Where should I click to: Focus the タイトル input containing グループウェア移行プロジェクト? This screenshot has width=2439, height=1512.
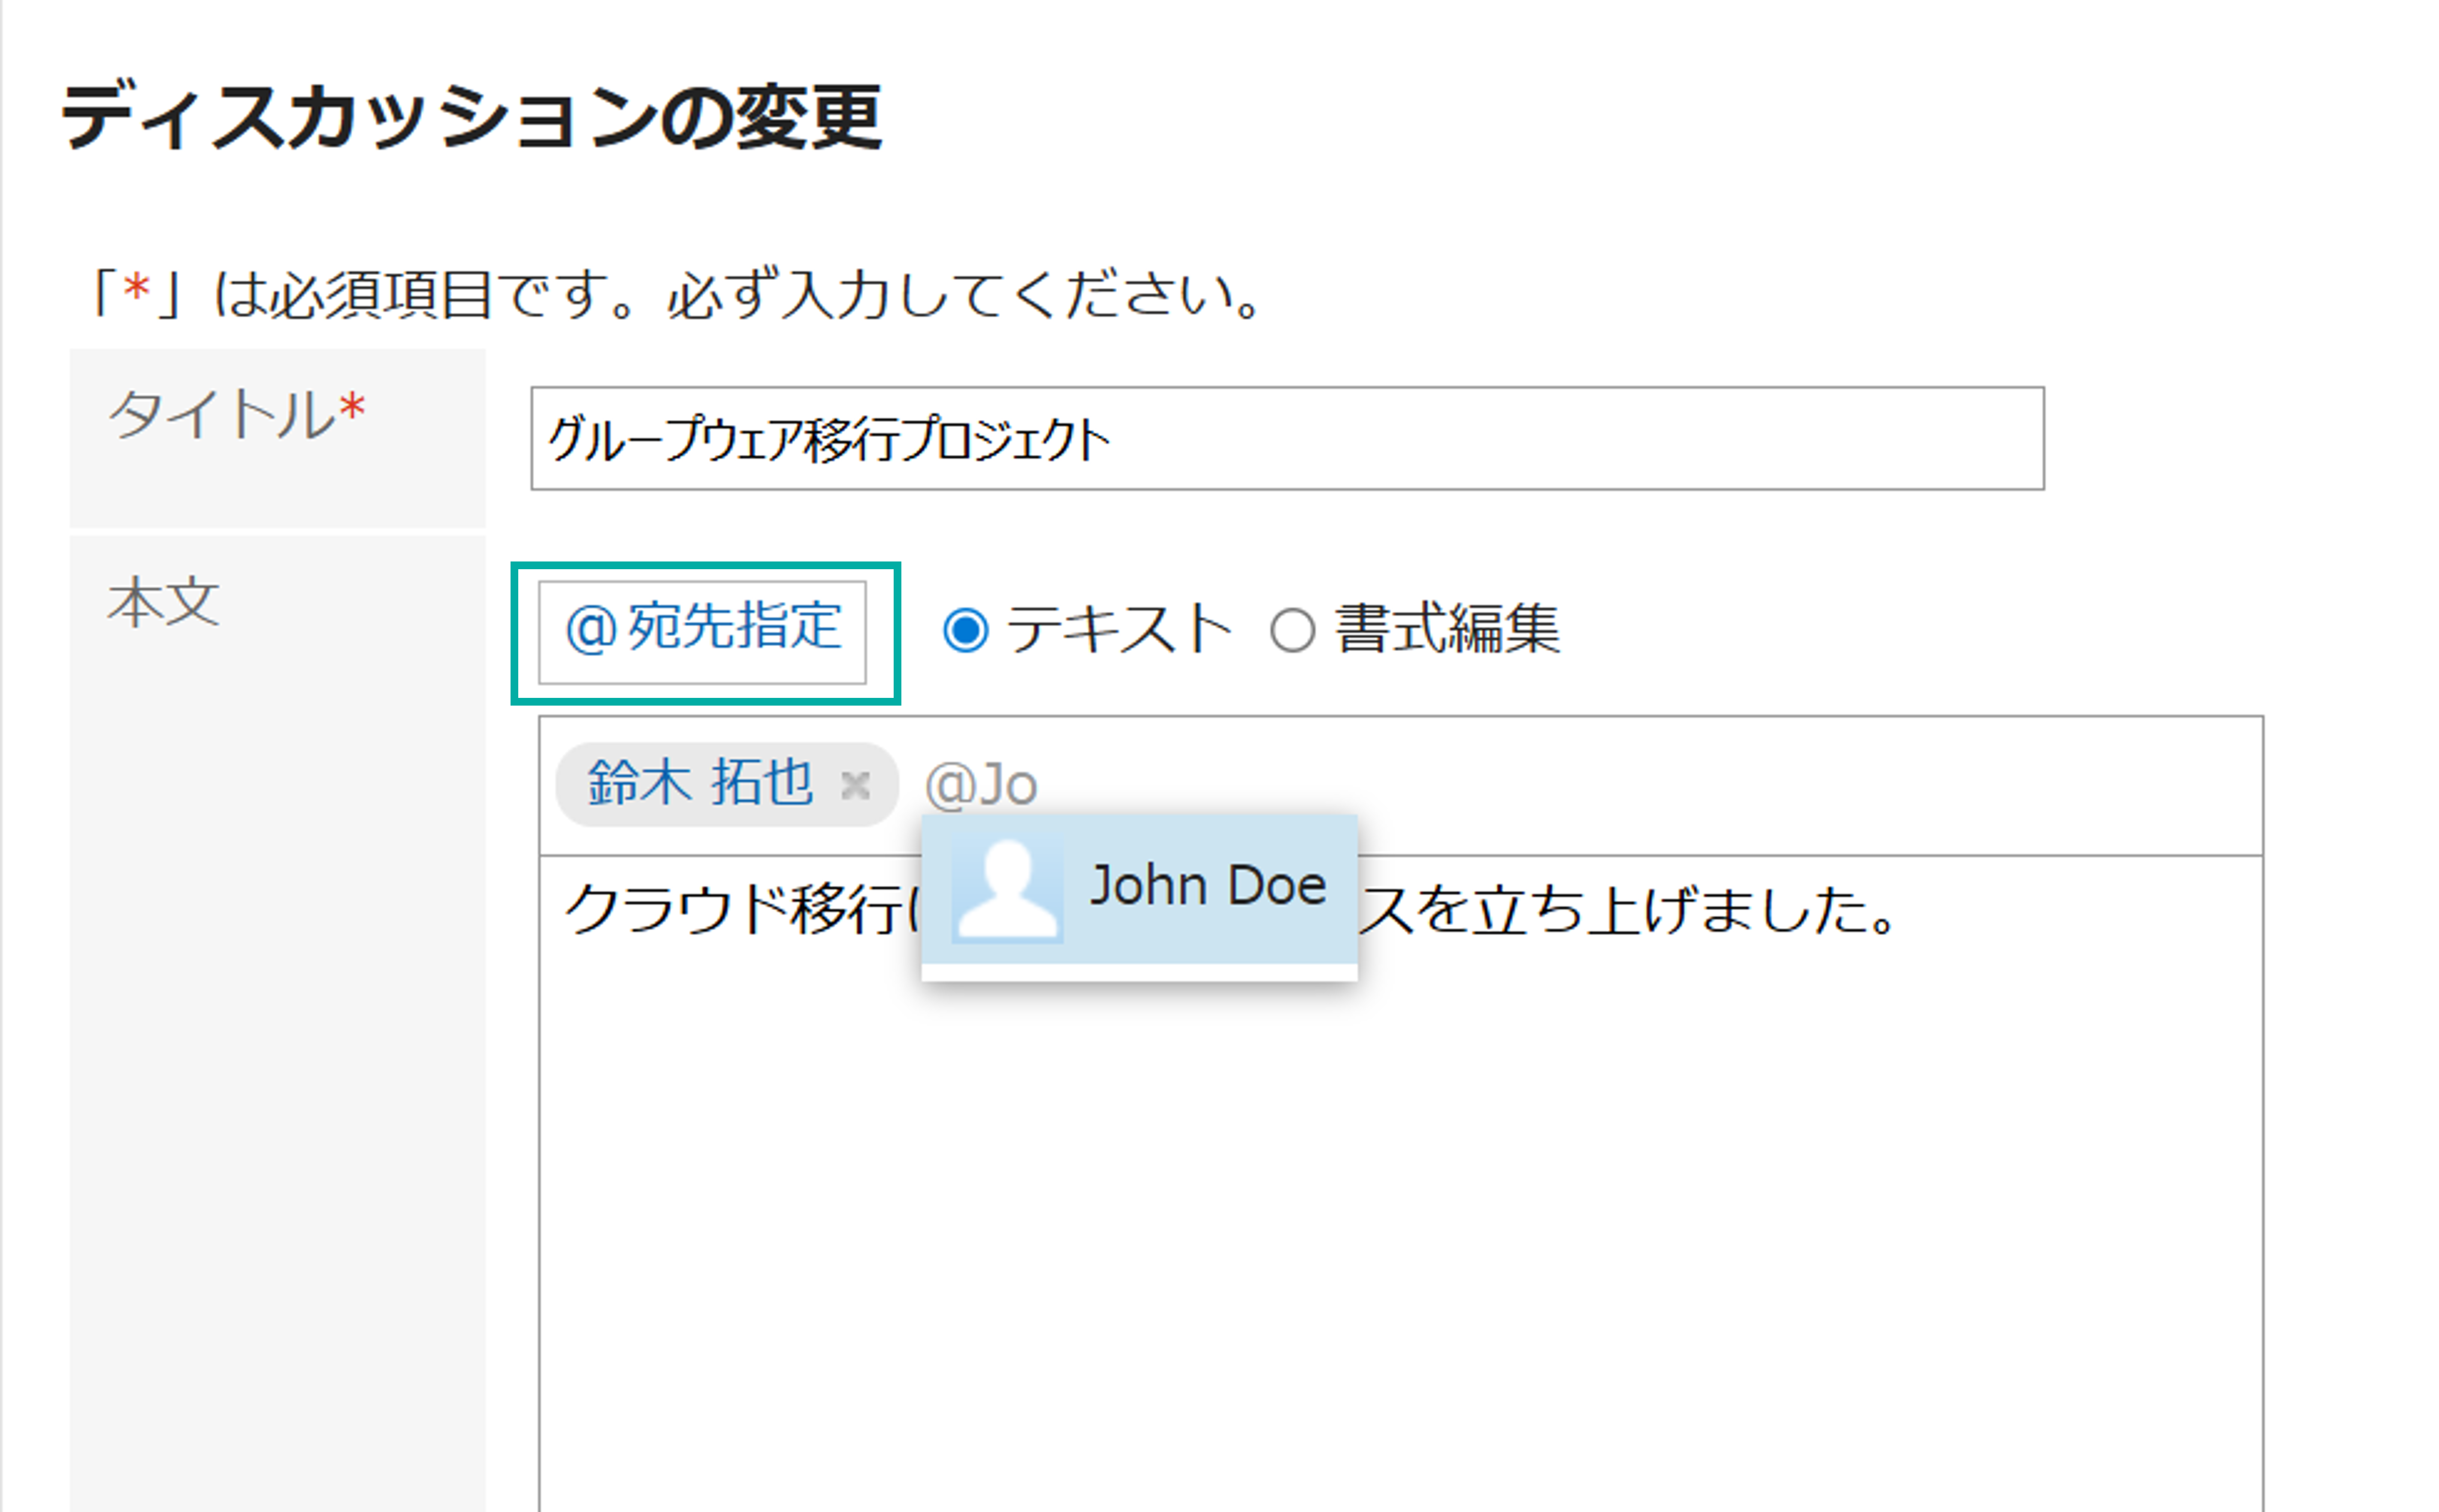point(1287,438)
